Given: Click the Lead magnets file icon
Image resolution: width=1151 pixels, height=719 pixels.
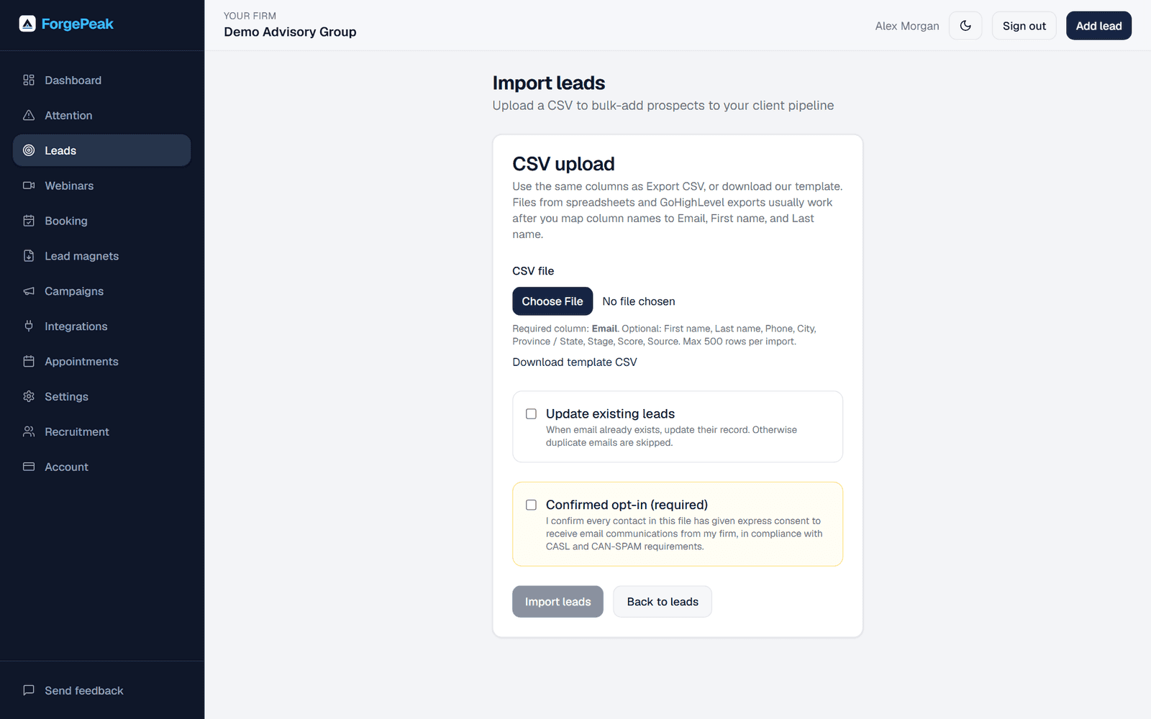Looking at the screenshot, I should 29,256.
